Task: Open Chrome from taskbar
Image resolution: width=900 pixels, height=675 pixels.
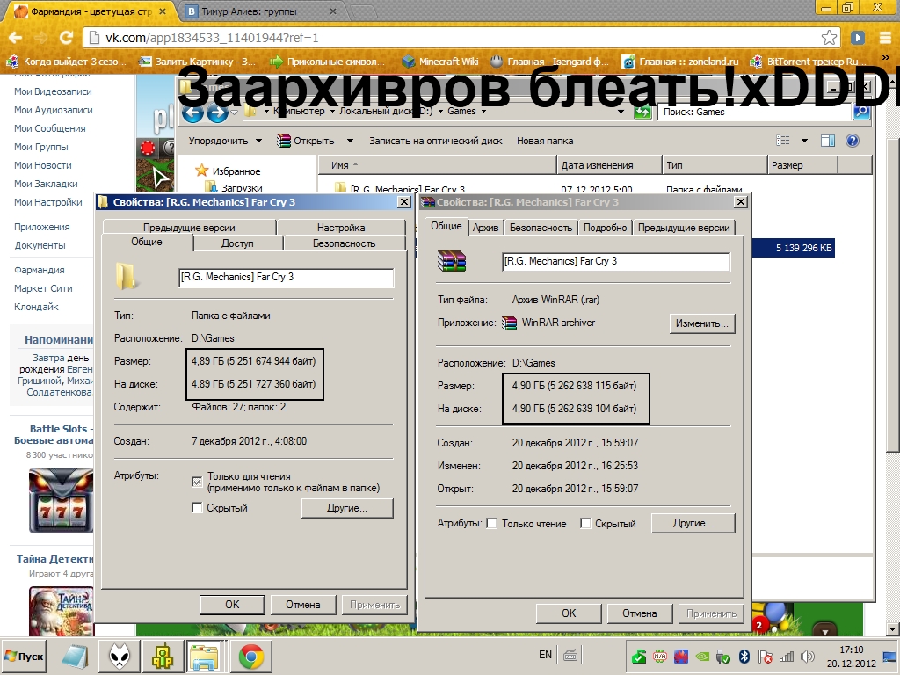Action: click(250, 657)
